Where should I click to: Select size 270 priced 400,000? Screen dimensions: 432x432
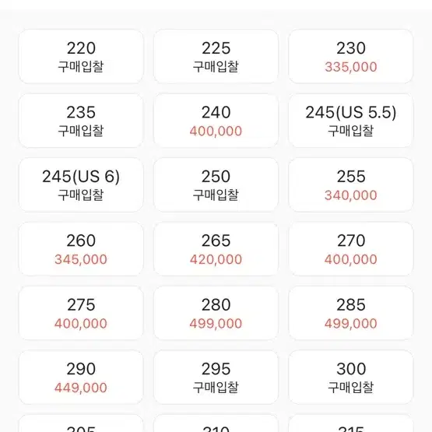point(351,249)
